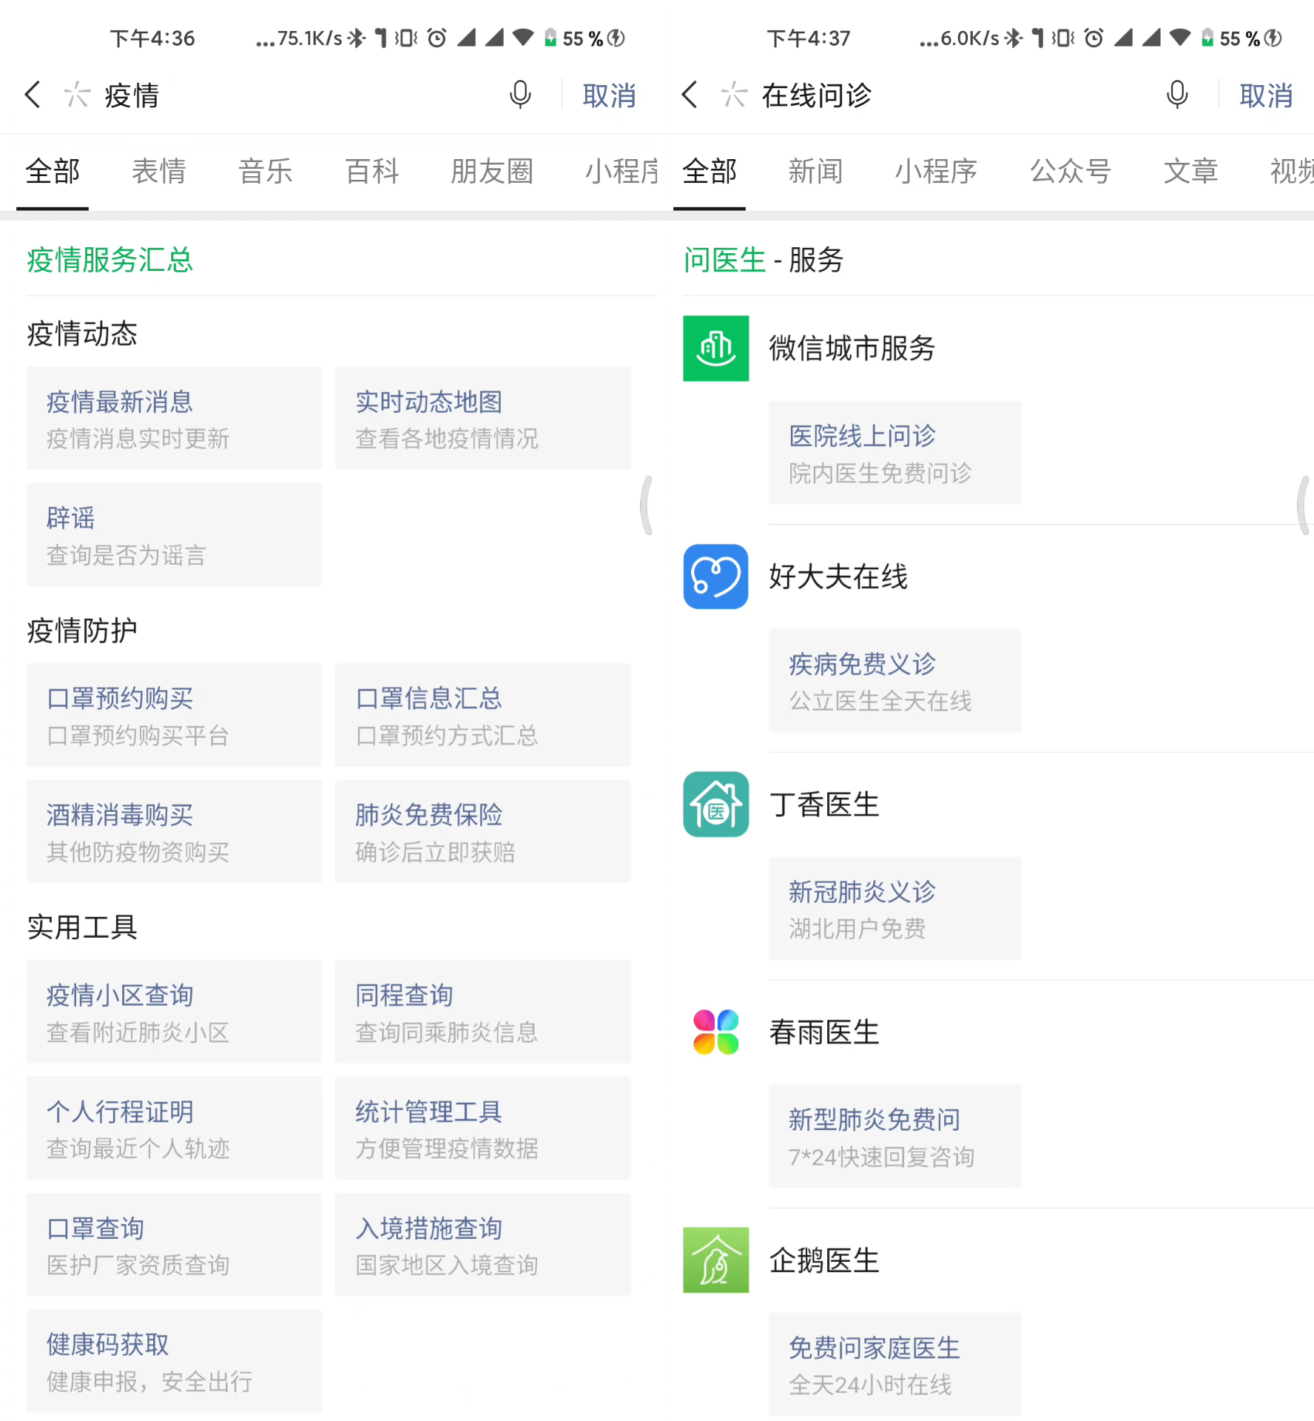This screenshot has width=1314, height=1421.
Task: Open the 好大夫在线 blue heart icon
Action: coord(715,577)
